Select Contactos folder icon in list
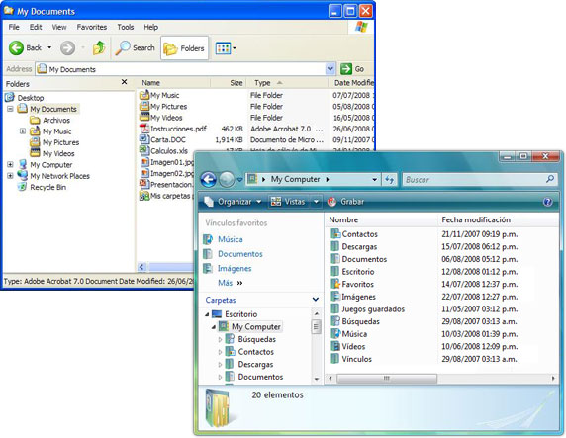 pos(335,233)
